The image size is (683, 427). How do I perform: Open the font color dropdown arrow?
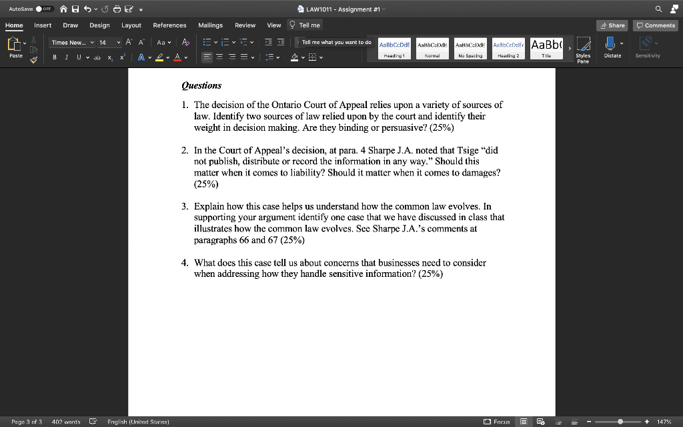pos(186,57)
